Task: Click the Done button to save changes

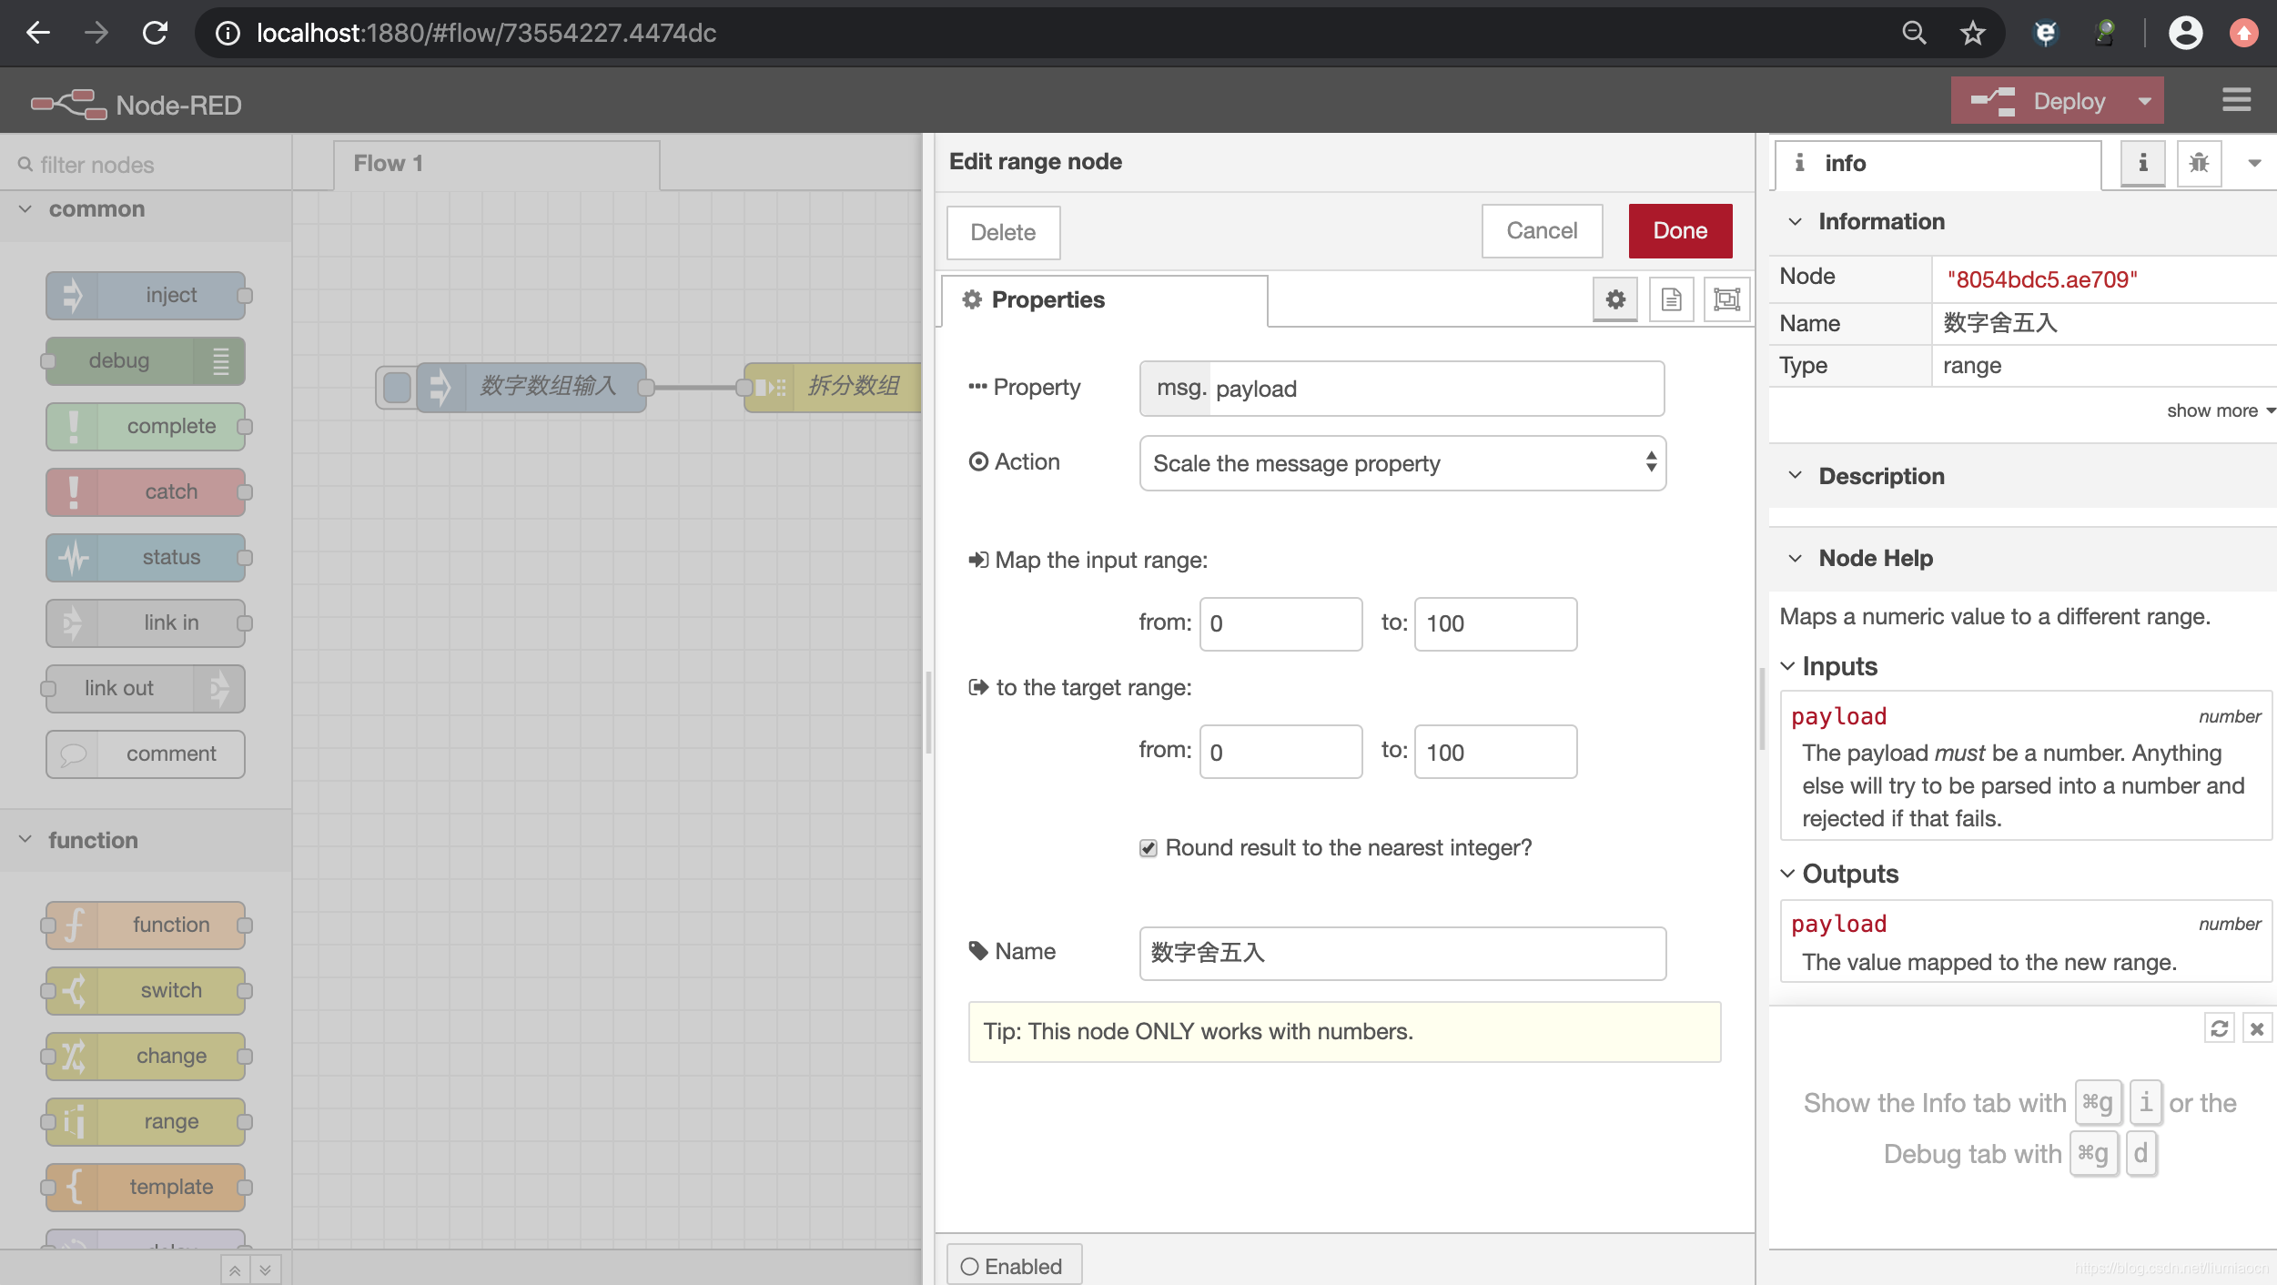Action: [x=1681, y=231]
